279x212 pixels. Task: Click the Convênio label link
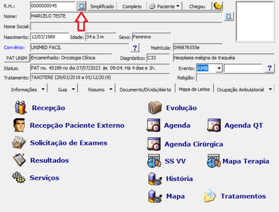tap(14, 48)
